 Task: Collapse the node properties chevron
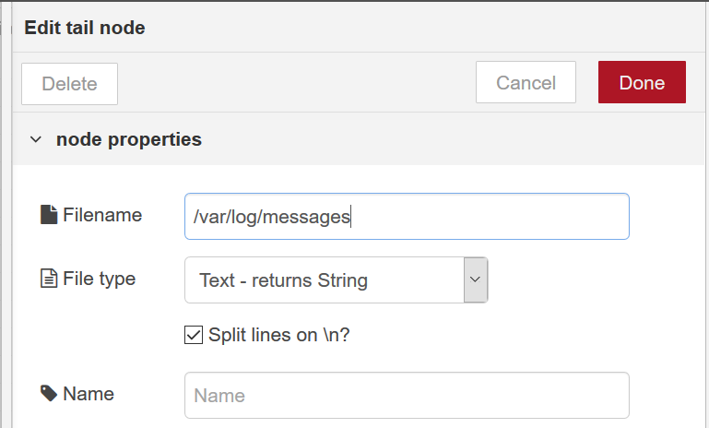click(36, 139)
